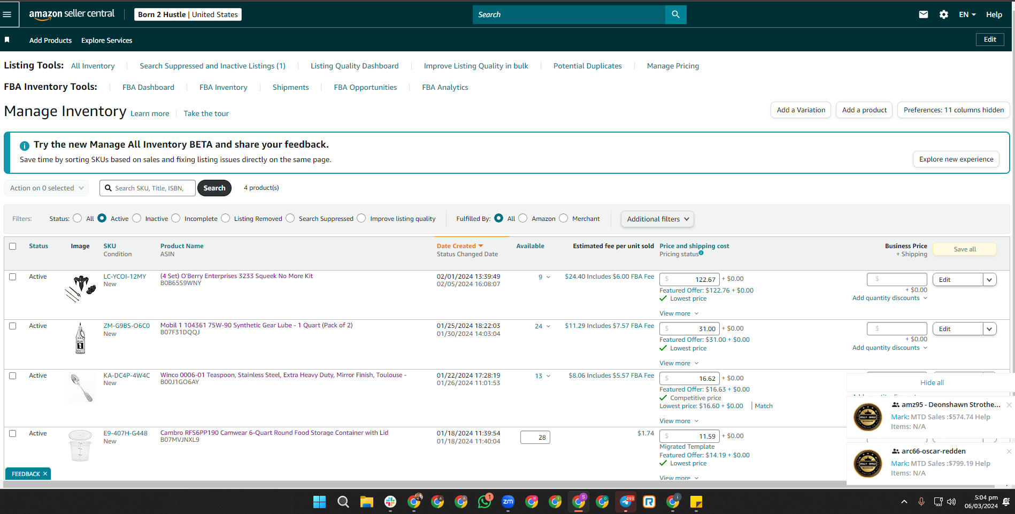Click the price field showing 122.67

pyautogui.click(x=689, y=279)
